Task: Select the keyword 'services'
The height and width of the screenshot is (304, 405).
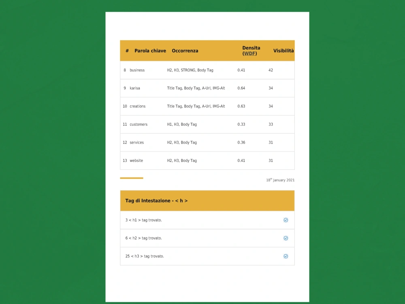Action: (136, 142)
